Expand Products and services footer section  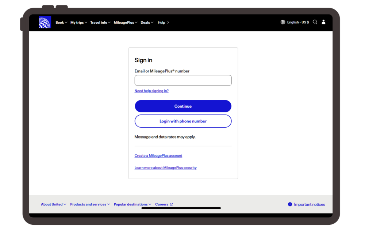coord(90,204)
